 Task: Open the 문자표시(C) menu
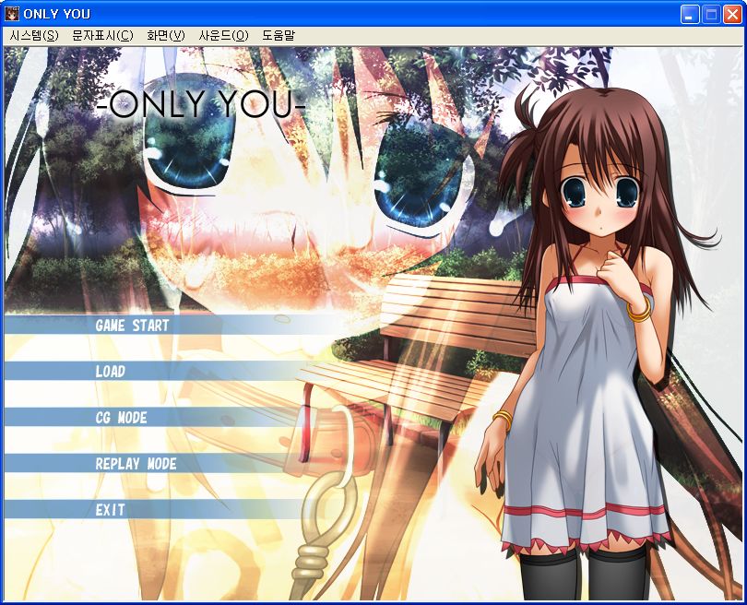click(102, 36)
